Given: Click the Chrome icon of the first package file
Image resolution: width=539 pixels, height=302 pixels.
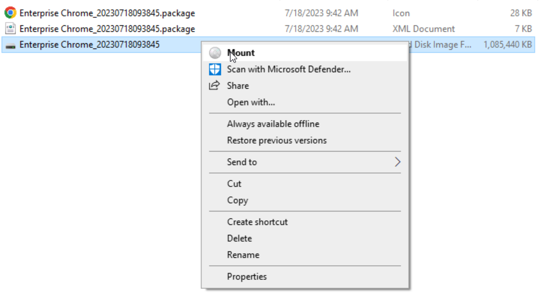Looking at the screenshot, I should 10,13.
